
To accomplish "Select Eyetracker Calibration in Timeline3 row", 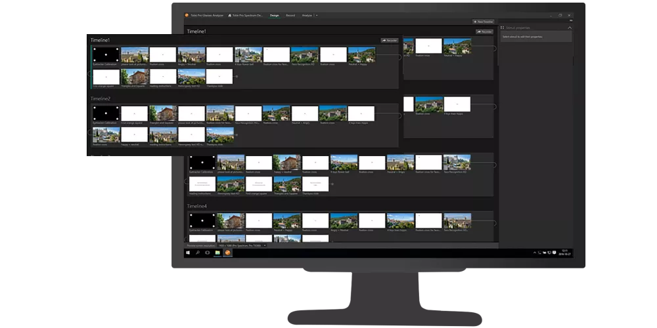I will [202, 164].
